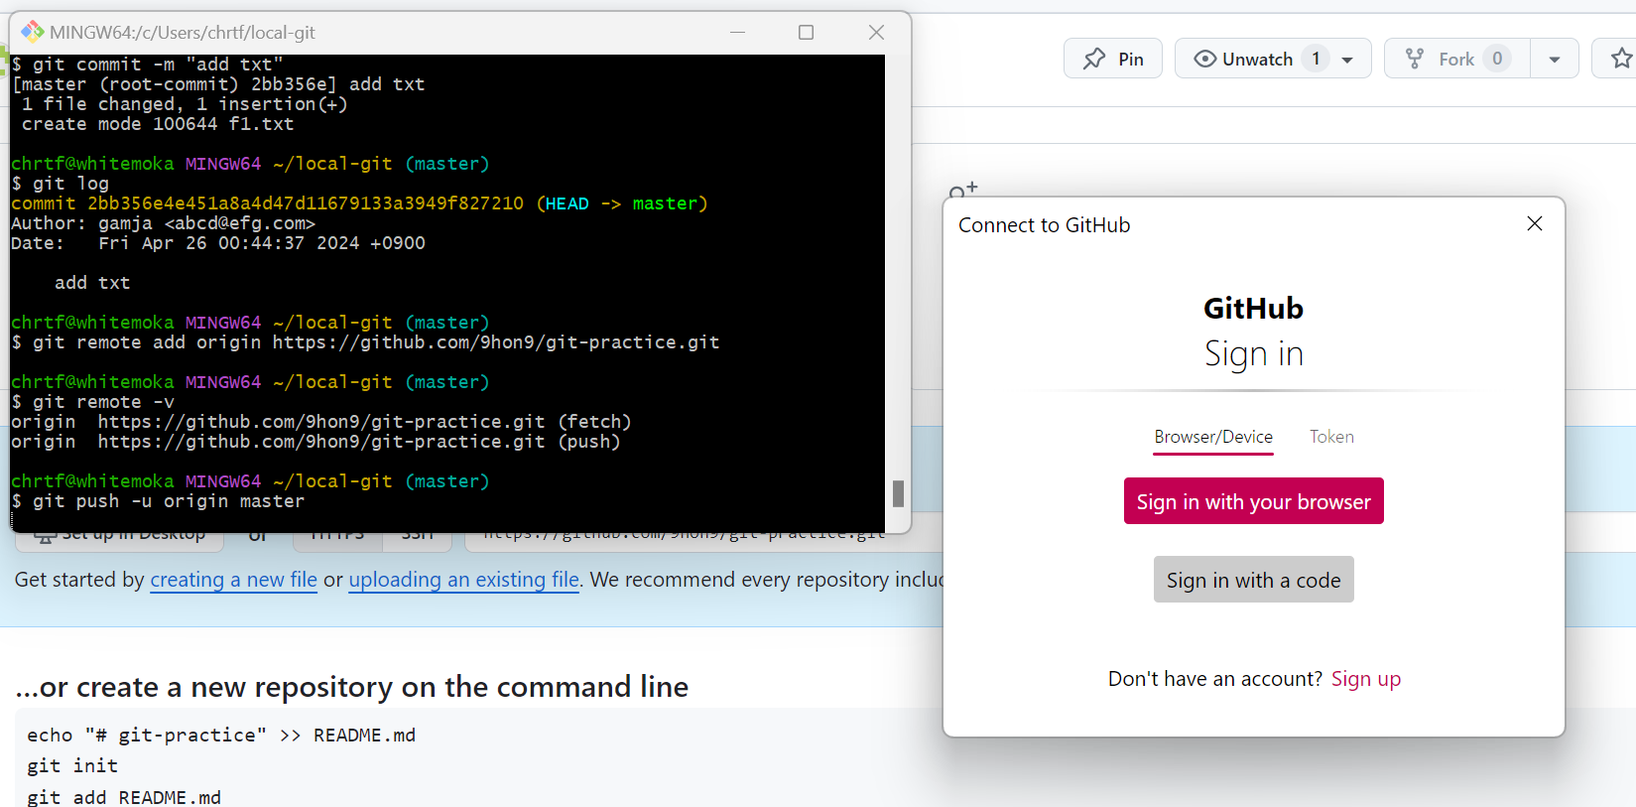Click the commit hash line in terminal
This screenshot has height=807, width=1636.
[359, 203]
